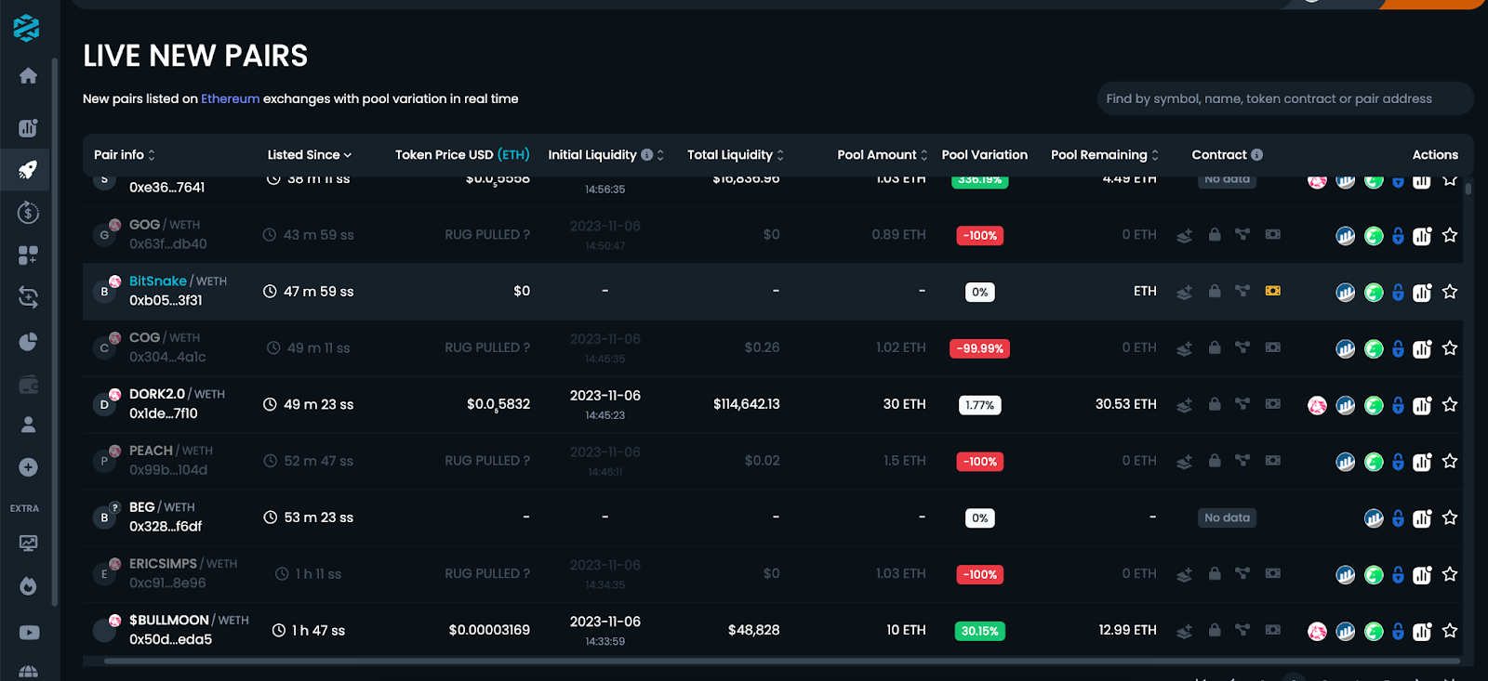Click yellow money icon in BitSnake row

click(1273, 292)
